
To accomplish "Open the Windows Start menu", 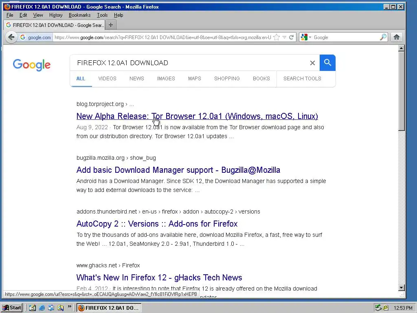I will coord(12,308).
